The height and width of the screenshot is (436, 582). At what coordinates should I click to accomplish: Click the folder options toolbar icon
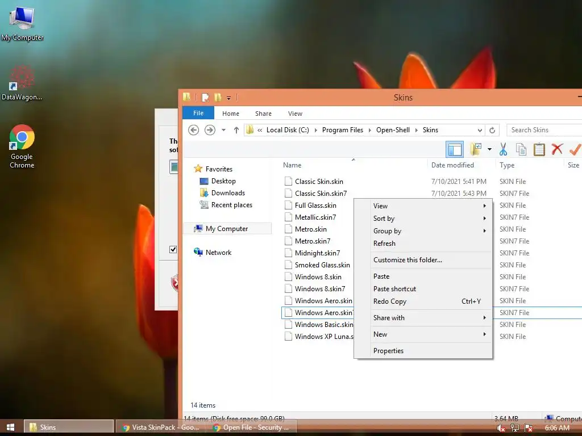point(476,149)
